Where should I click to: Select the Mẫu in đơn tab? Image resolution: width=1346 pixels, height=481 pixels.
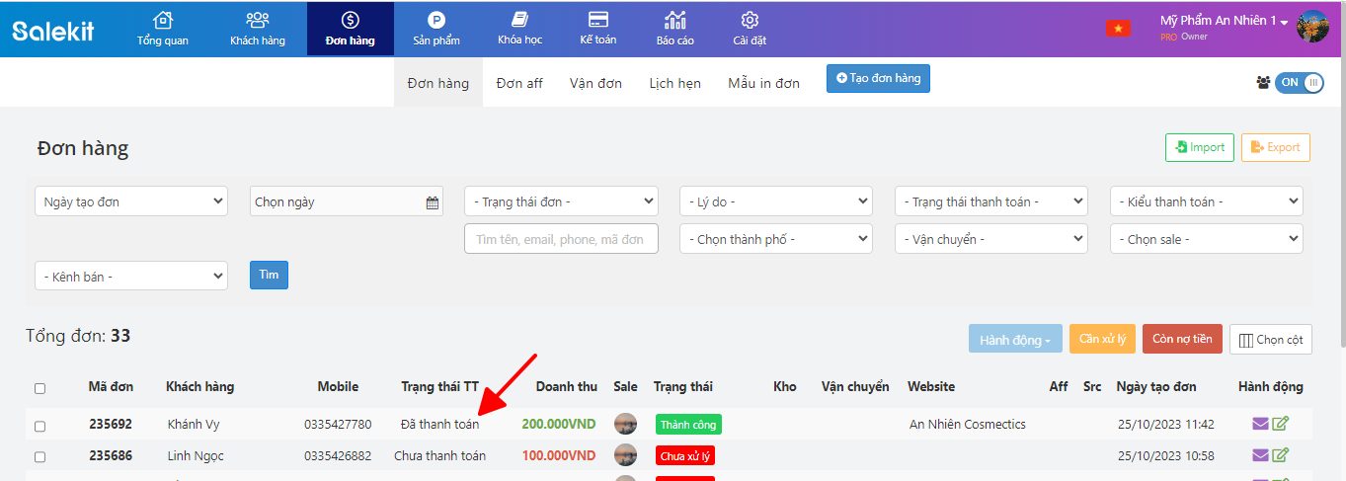pyautogui.click(x=763, y=83)
